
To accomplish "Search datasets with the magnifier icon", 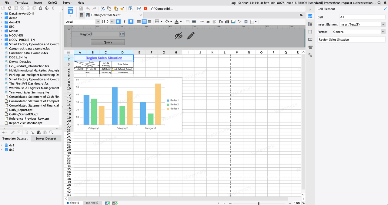I will coord(51,132).
